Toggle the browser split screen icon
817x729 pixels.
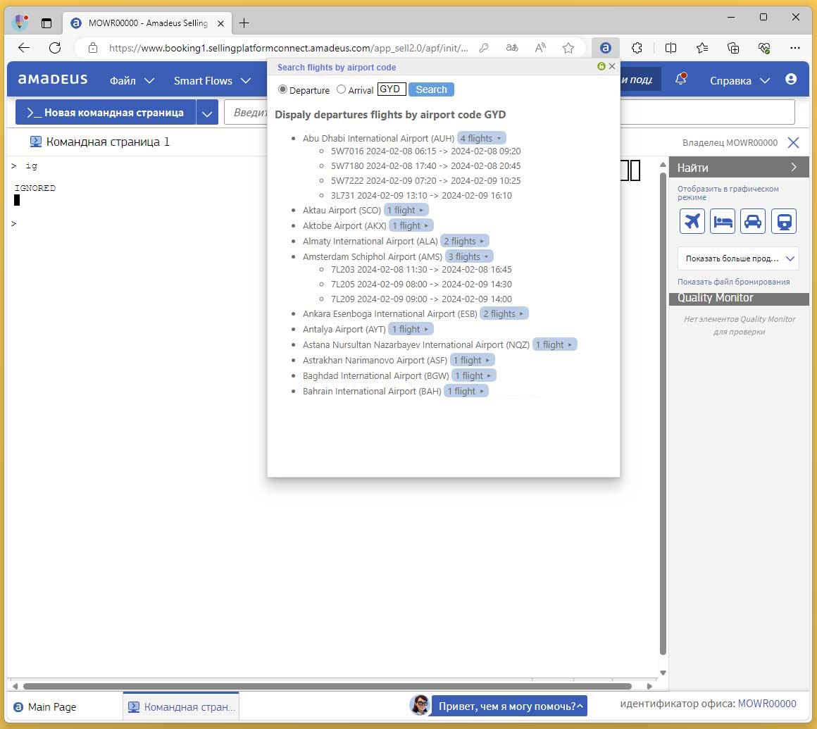(x=671, y=48)
